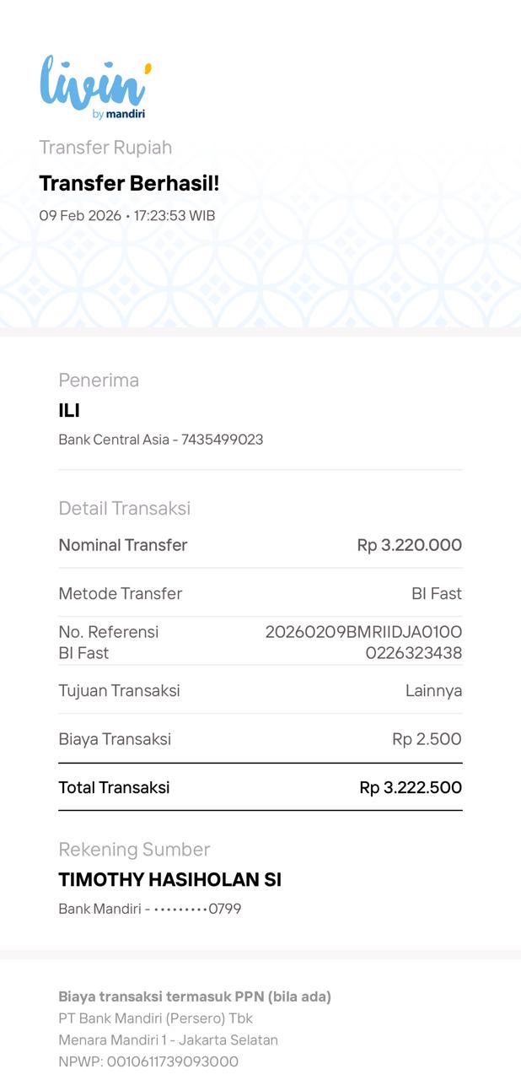Image resolution: width=521 pixels, height=1080 pixels.
Task: Click the Penerima section label
Action: 99,381
